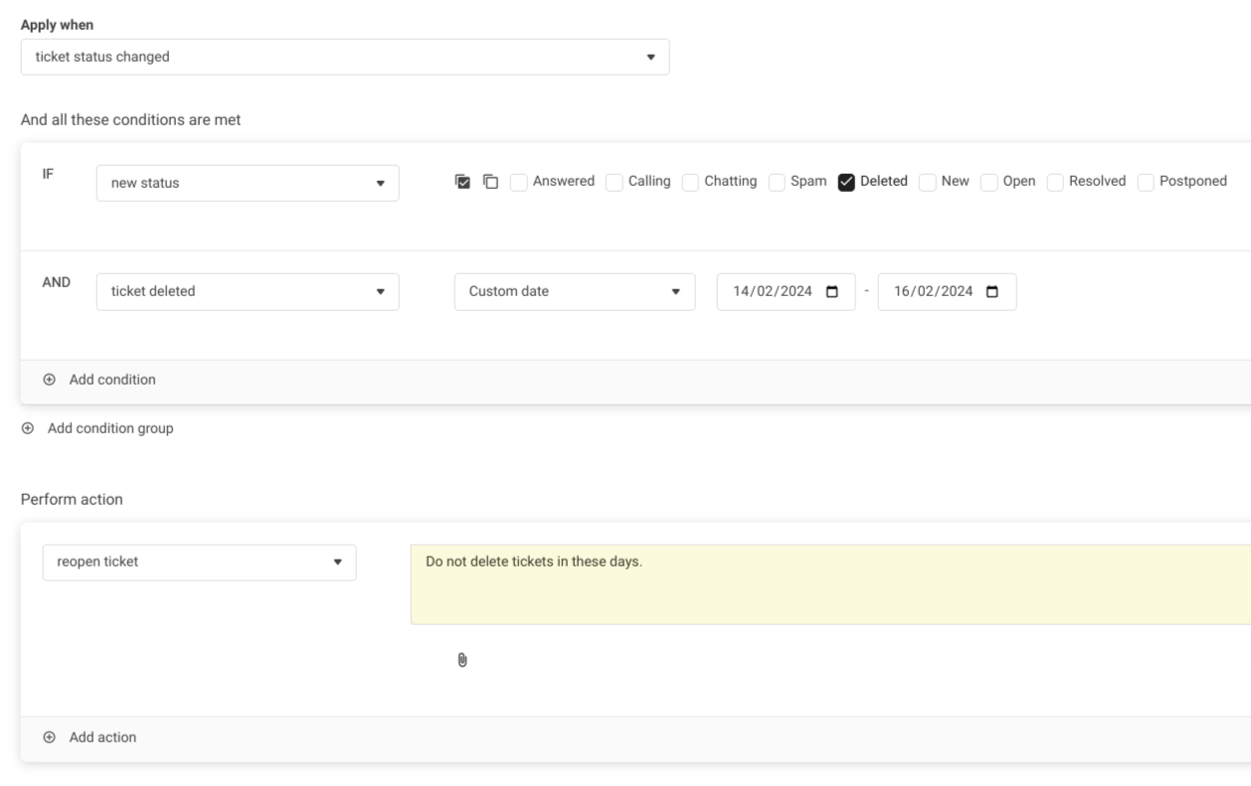Enable the Answered status checkbox

pos(519,182)
